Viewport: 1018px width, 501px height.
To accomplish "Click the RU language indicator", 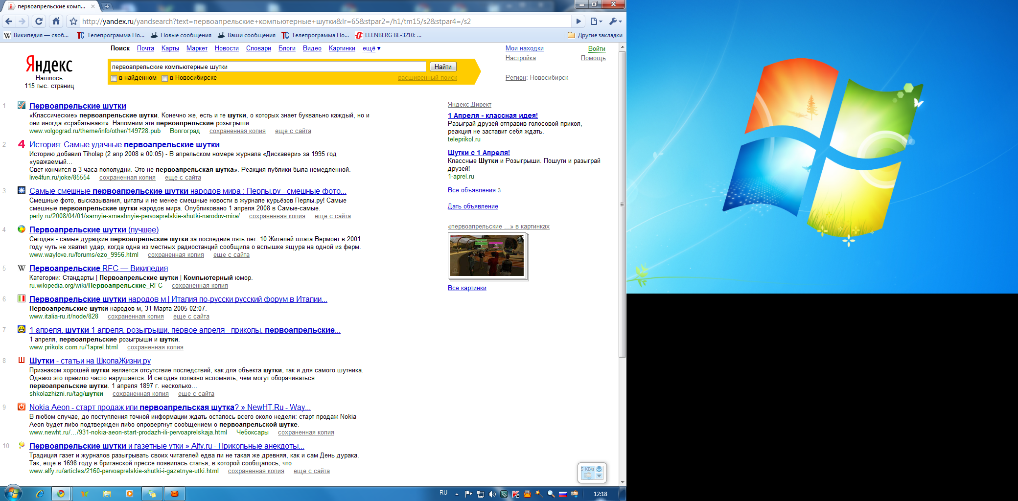I will click(x=443, y=493).
